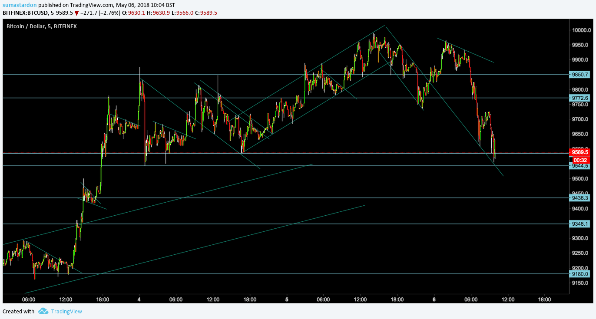Click the L:9566.0 low value in header
Viewport: 596px width, 319px height.
tap(182, 13)
